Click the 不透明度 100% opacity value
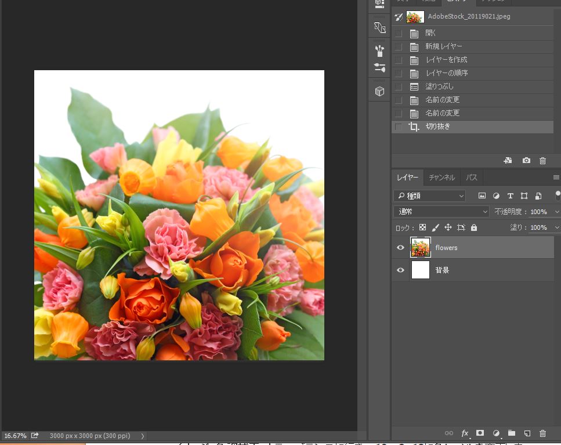This screenshot has height=445, width=561. point(538,212)
